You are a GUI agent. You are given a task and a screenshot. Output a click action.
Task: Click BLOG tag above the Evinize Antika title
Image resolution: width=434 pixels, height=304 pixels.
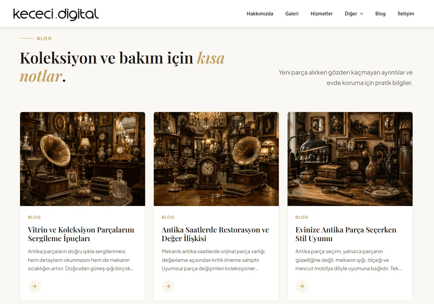(x=302, y=217)
